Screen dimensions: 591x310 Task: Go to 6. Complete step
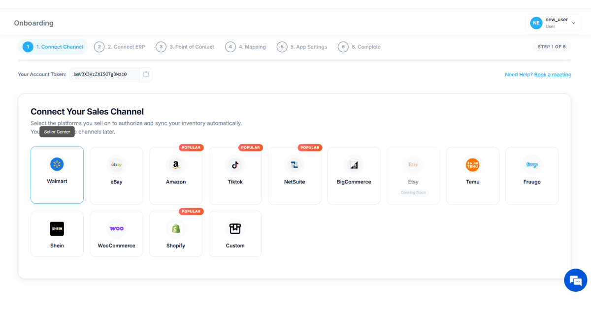point(360,47)
